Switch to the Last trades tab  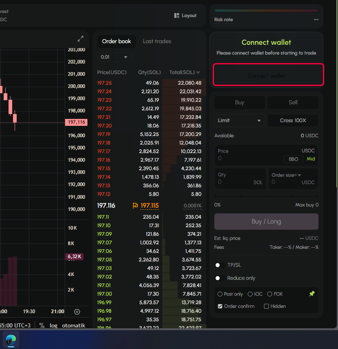coord(157,42)
